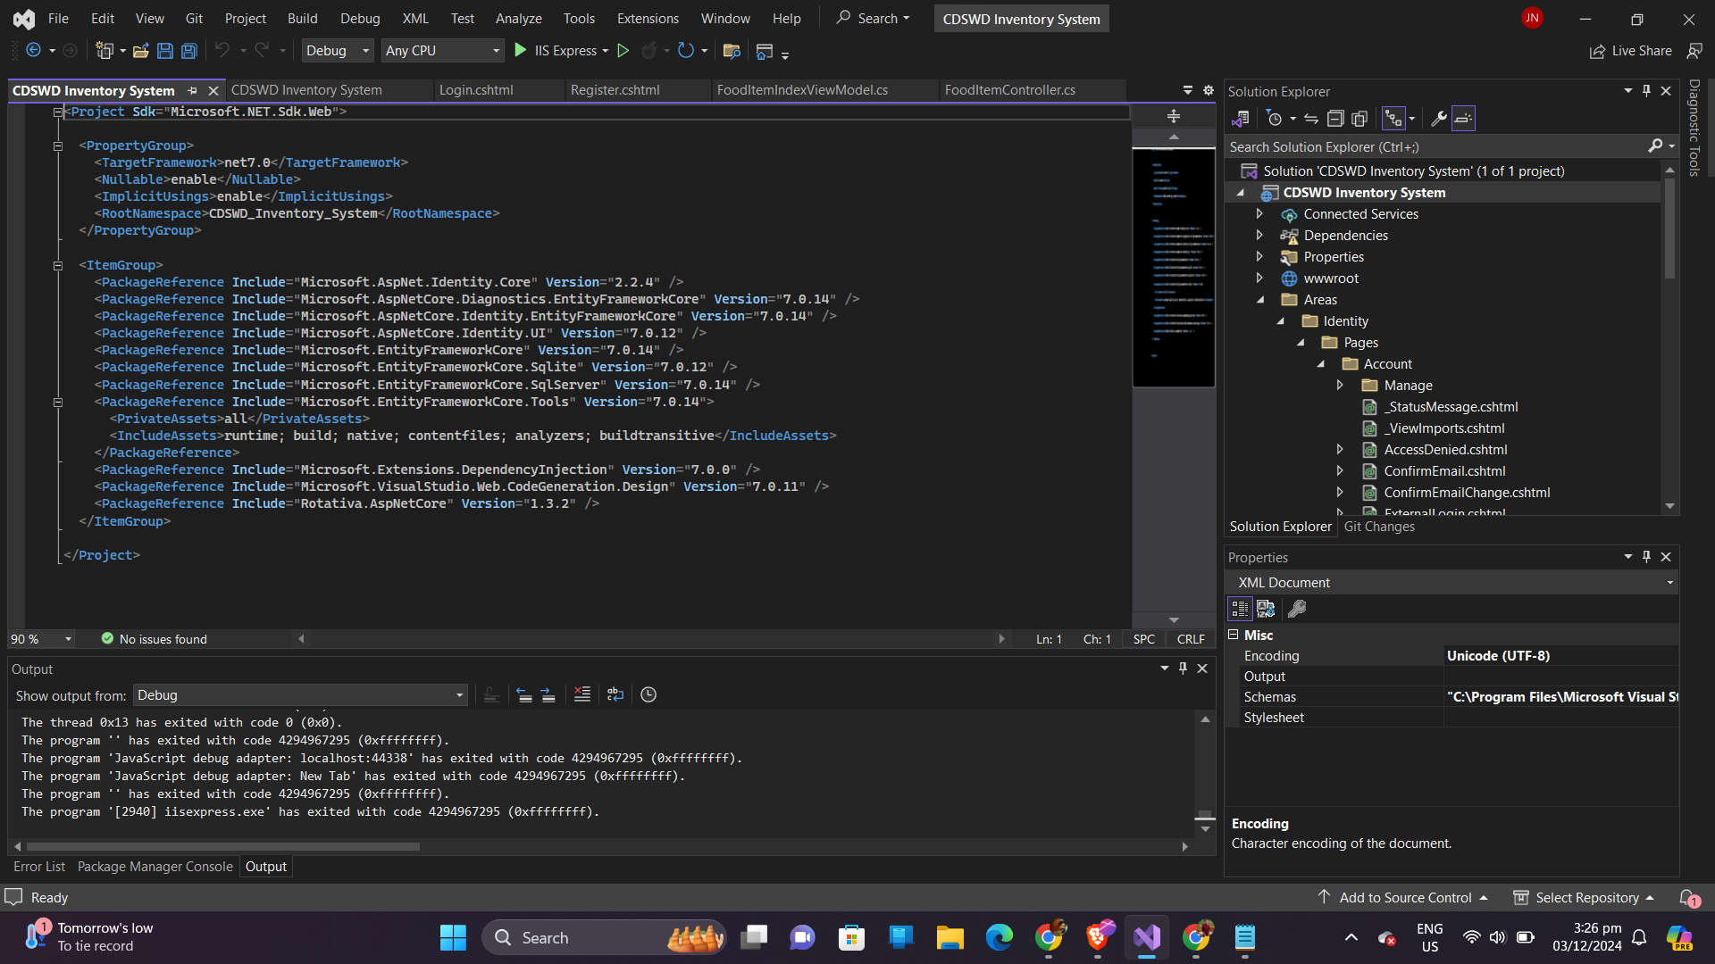Expand the Manage folder
This screenshot has width=1715, height=964.
click(1340, 386)
